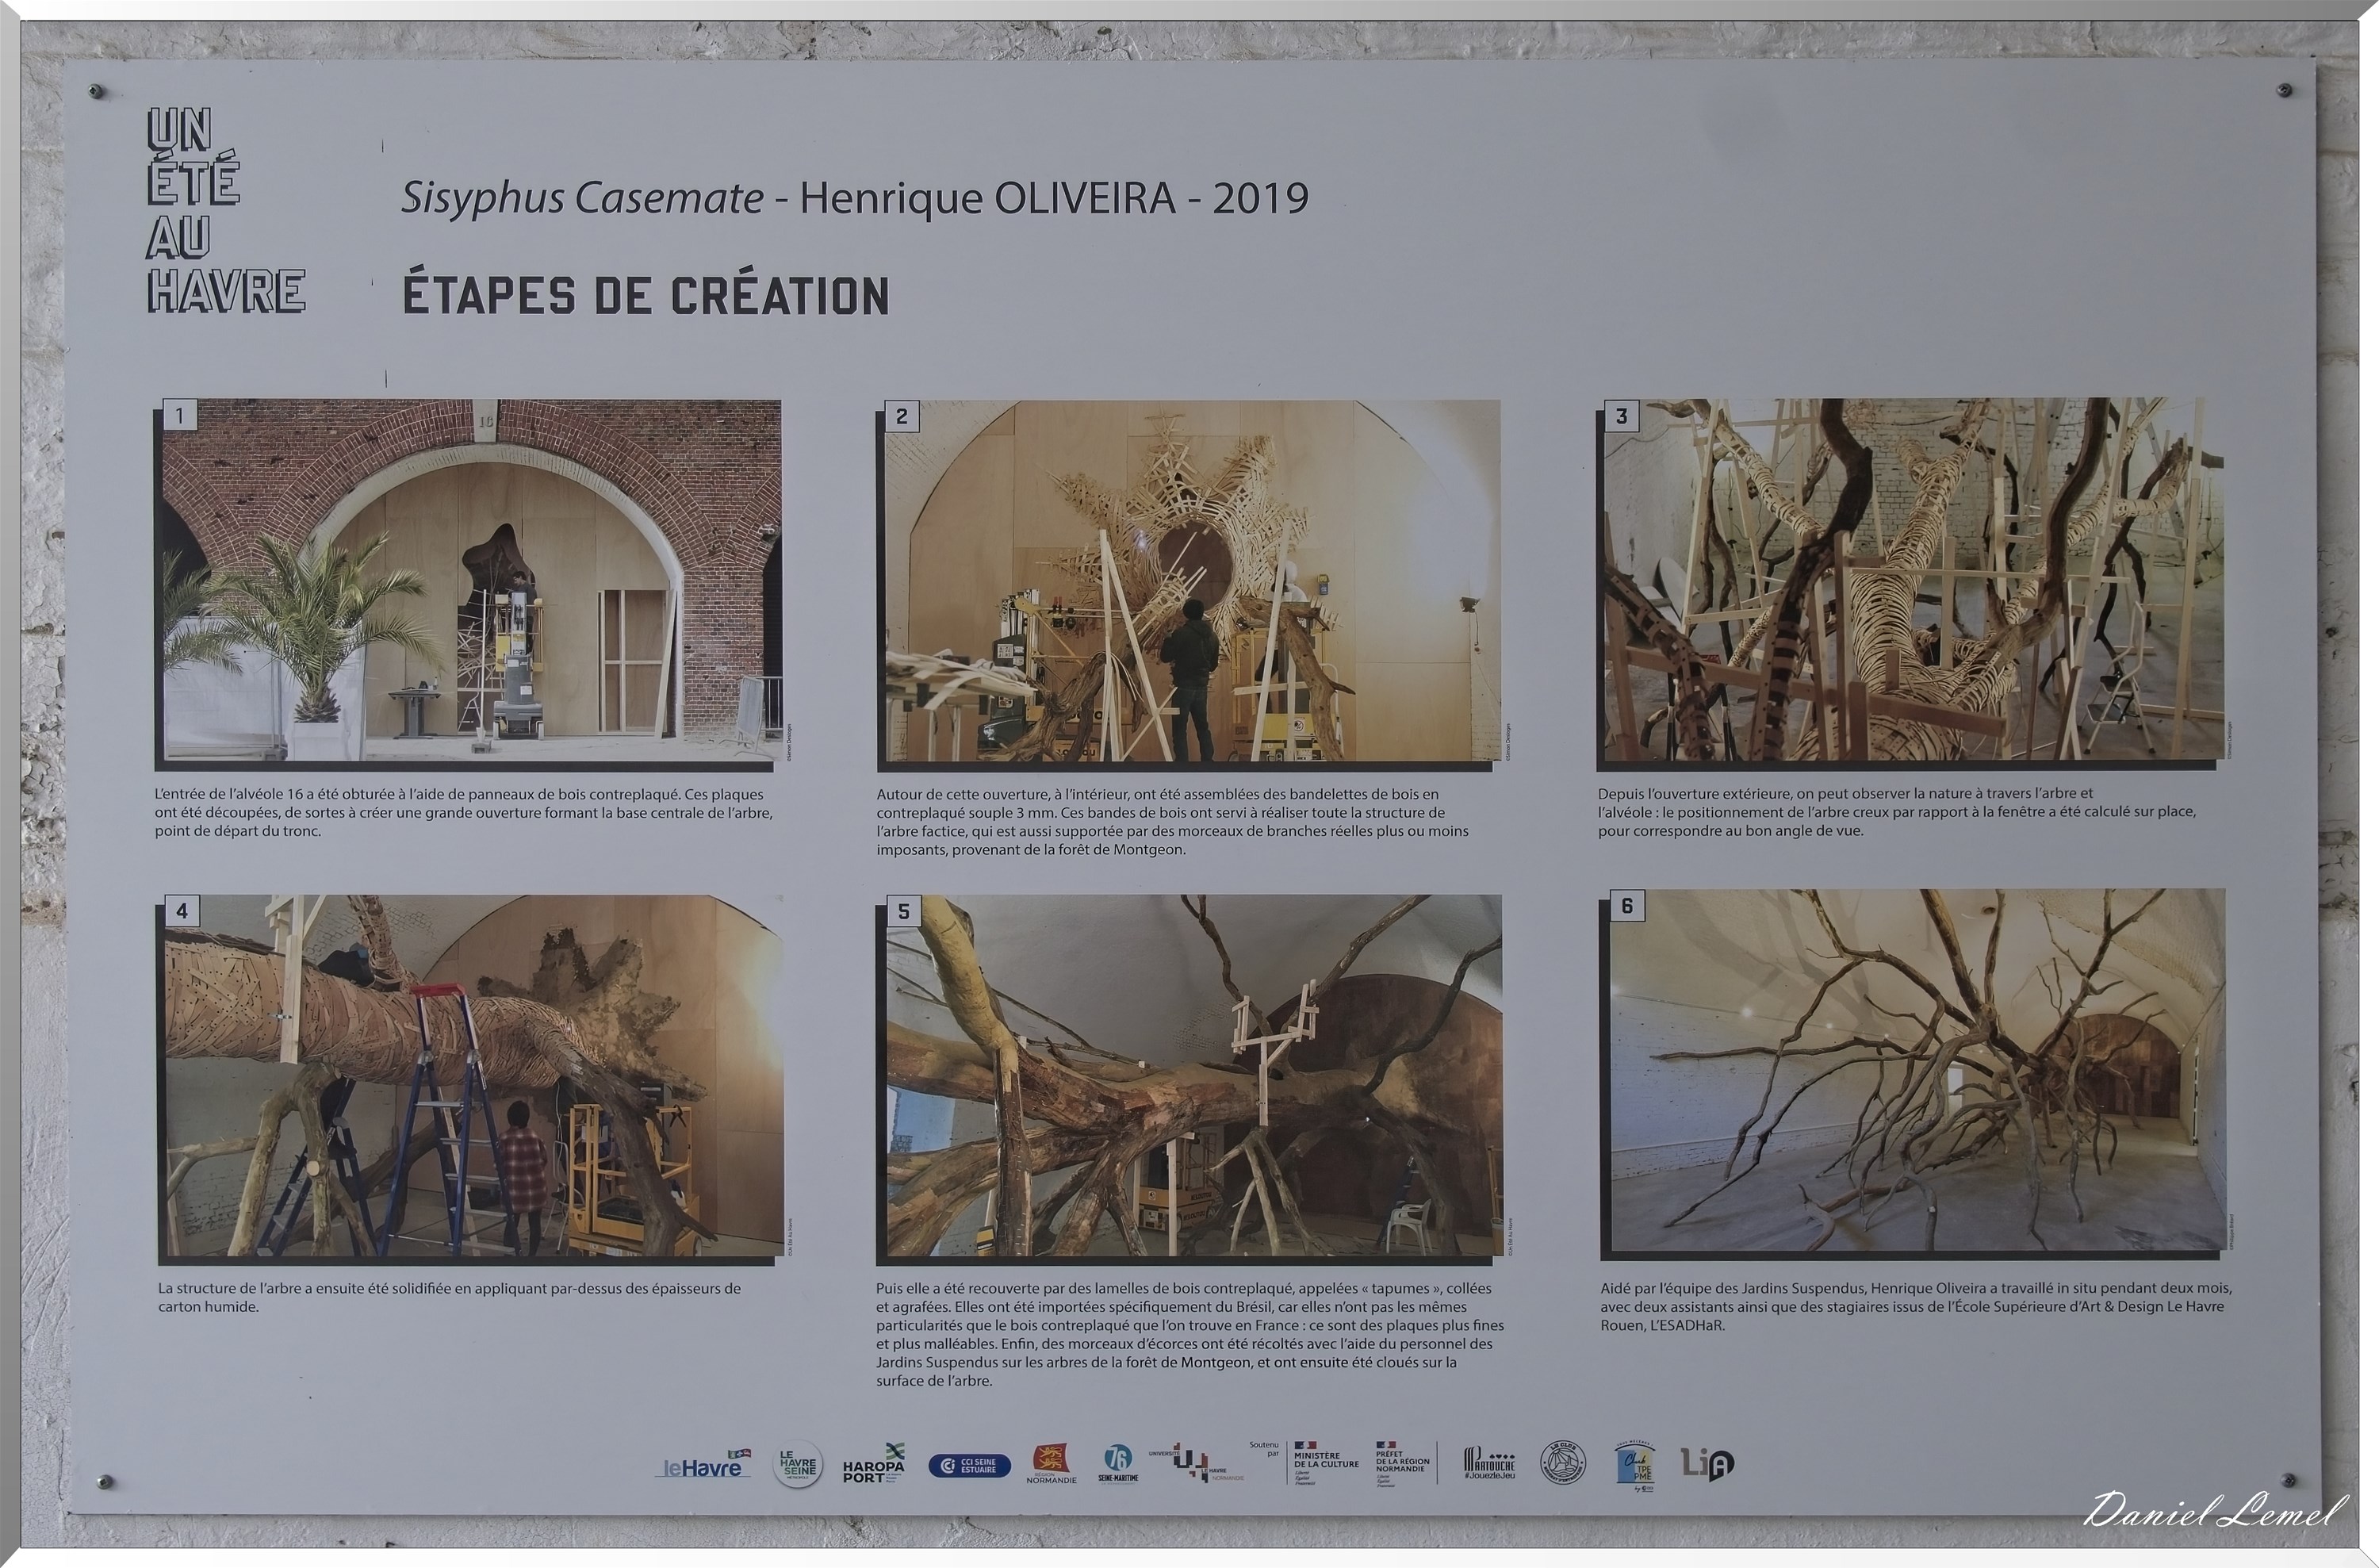Open photo 2 showing wooden strip structure
Image resolution: width=2379 pixels, height=1568 pixels.
[x=1192, y=581]
